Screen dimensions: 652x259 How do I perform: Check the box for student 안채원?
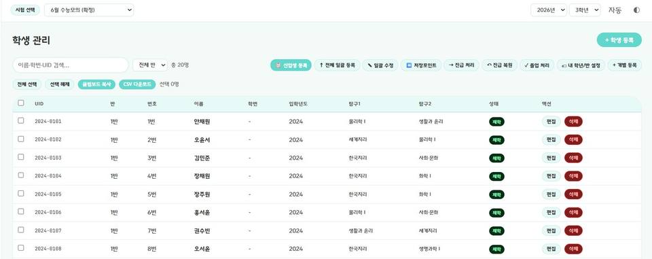21,121
